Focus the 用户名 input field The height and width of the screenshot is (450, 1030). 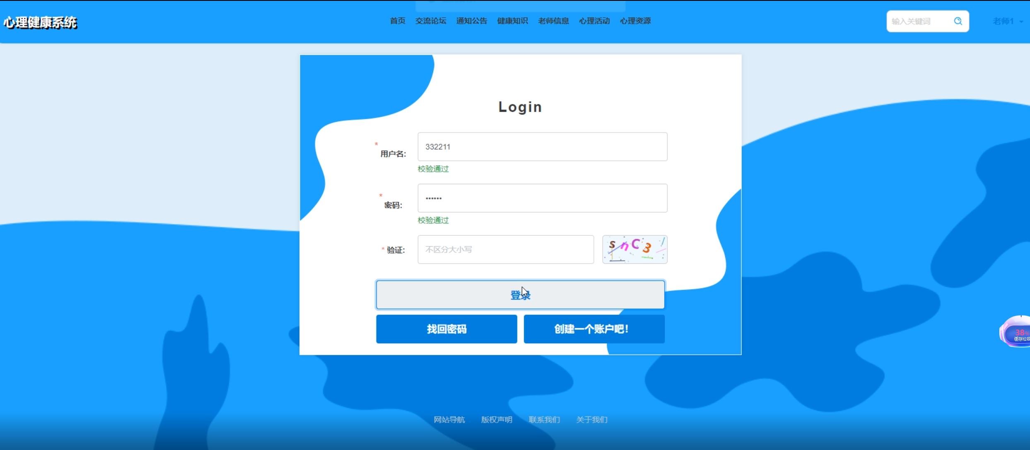[x=542, y=147]
